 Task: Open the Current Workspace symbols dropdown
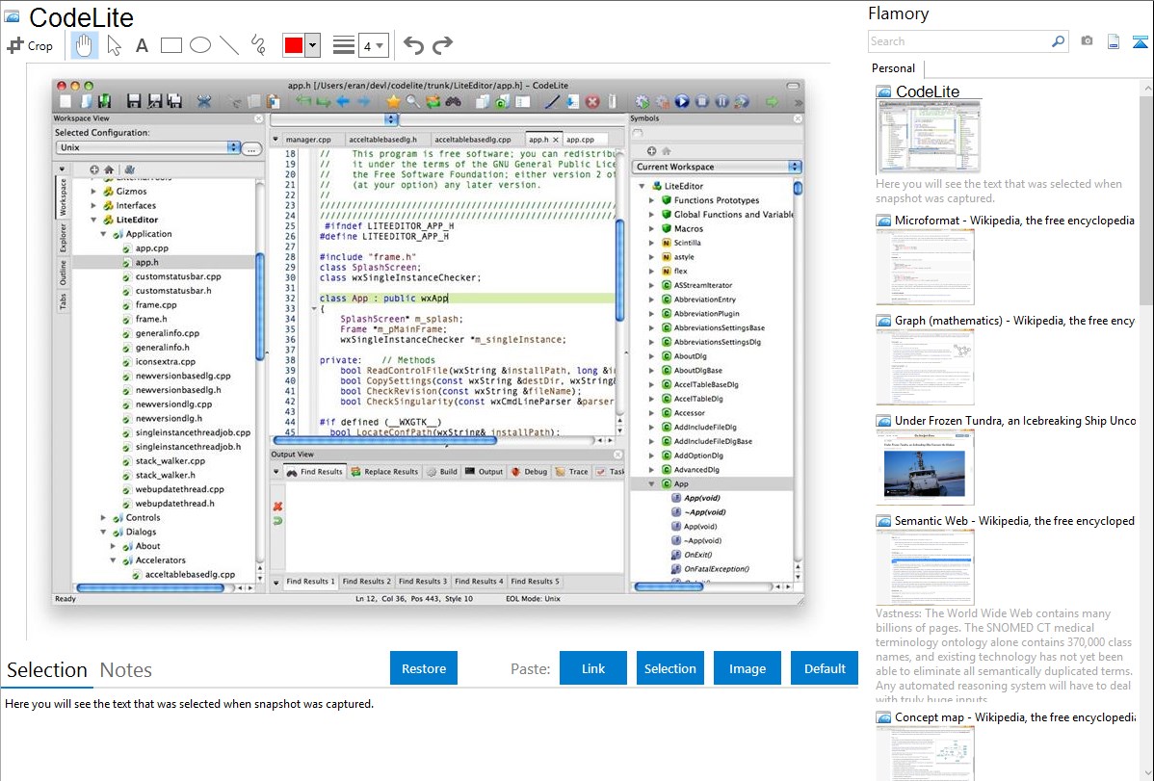(x=717, y=168)
